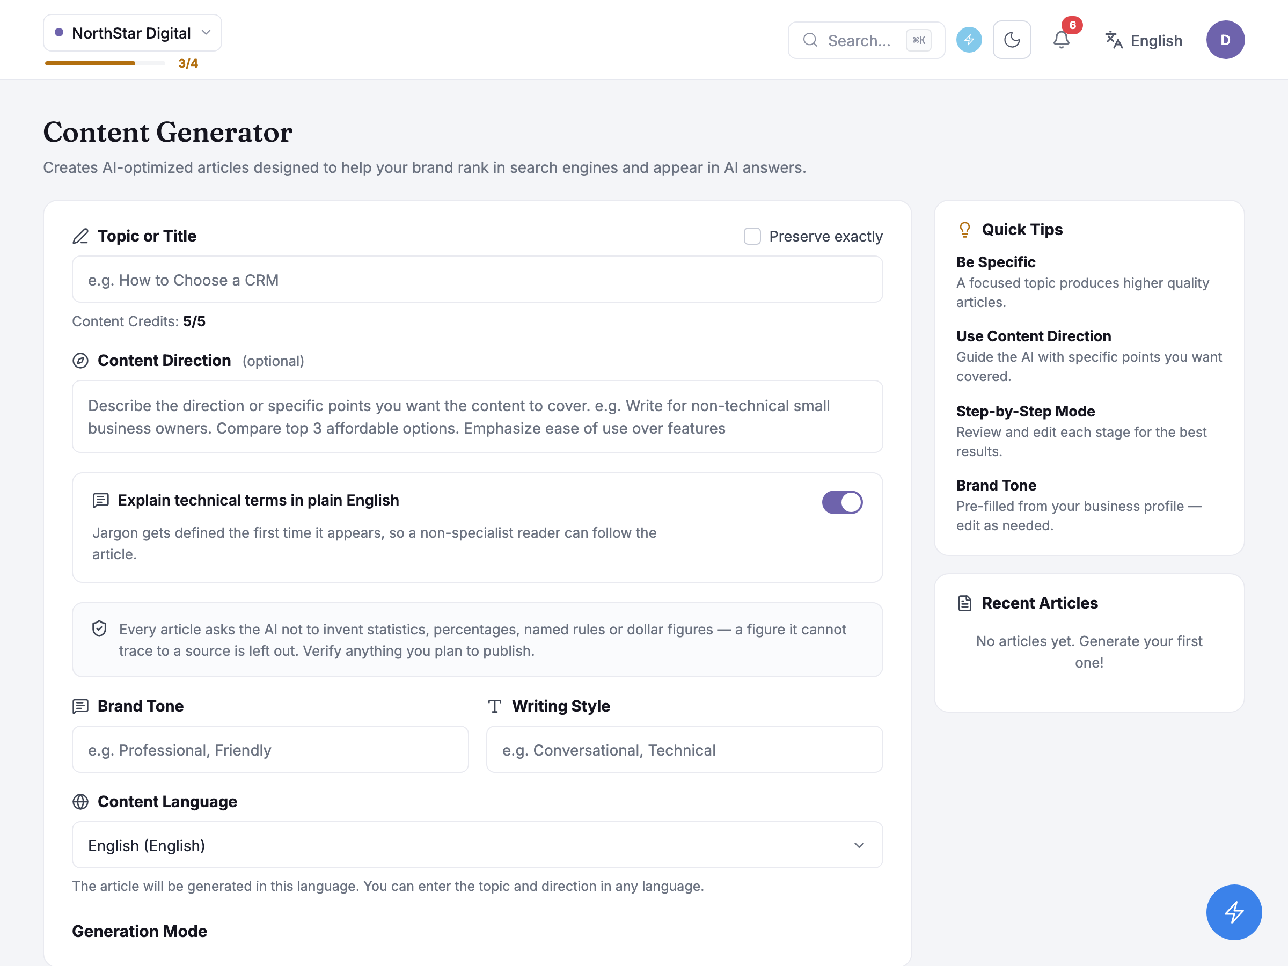
Task: Click the pencil icon beside Topic or Title
Action: click(80, 236)
